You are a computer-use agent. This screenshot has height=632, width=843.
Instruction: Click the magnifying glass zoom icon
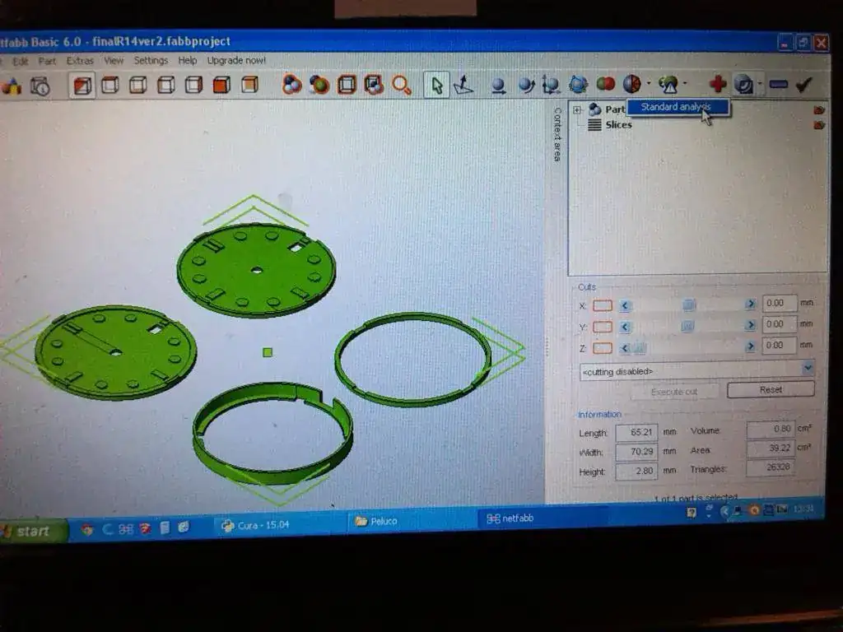coord(401,85)
